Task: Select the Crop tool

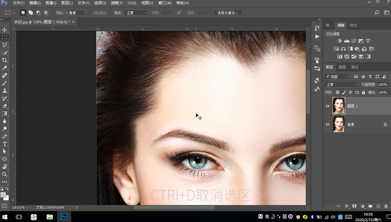Action: (4, 60)
